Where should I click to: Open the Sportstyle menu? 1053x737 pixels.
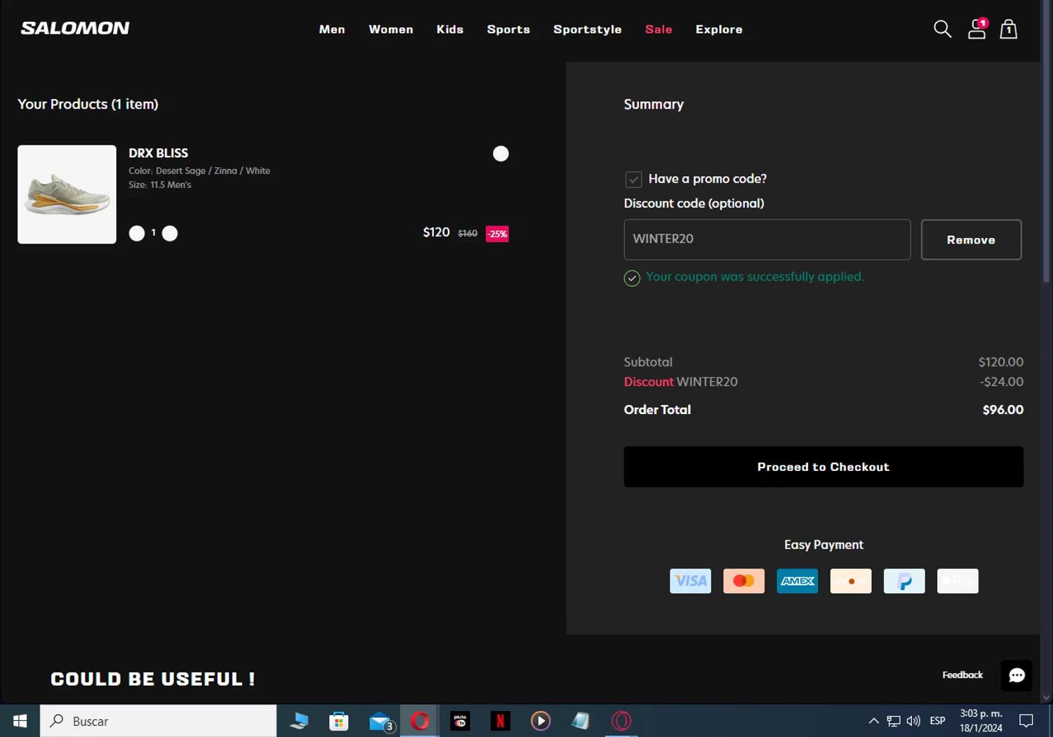(588, 29)
